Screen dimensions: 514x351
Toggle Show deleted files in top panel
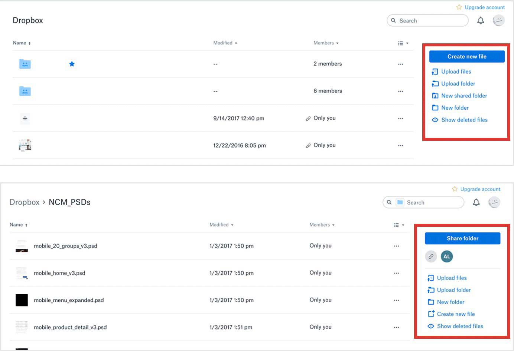tap(460, 120)
